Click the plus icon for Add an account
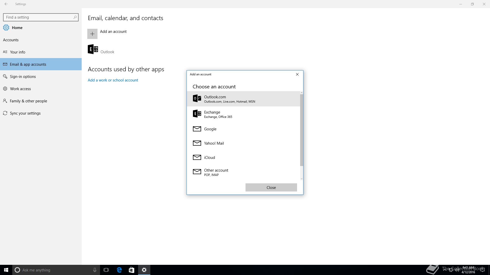The width and height of the screenshot is (490, 275). tap(92, 34)
